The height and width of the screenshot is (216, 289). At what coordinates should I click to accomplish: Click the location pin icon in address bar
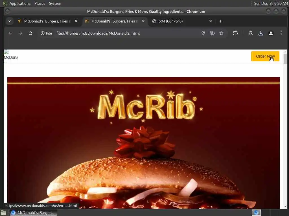(x=203, y=33)
